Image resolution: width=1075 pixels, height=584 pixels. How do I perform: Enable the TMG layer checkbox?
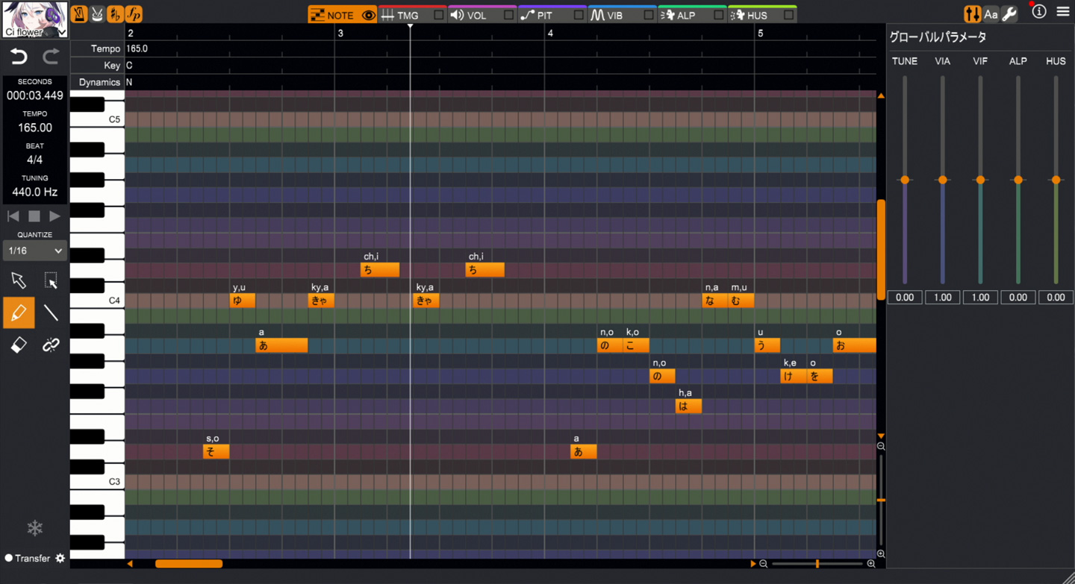[x=438, y=15]
